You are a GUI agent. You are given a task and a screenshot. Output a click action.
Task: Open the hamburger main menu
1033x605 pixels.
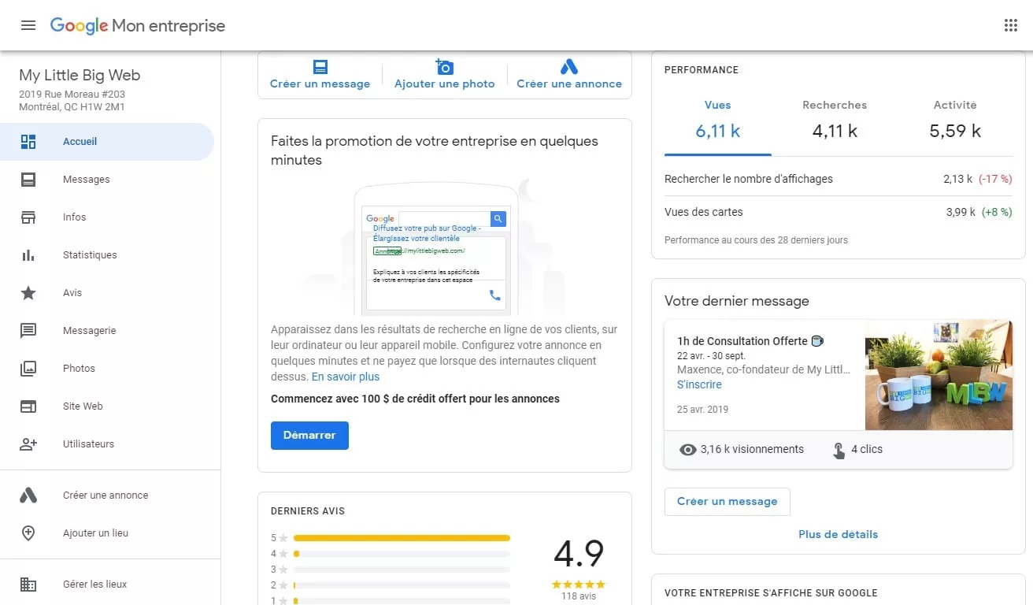tap(28, 25)
